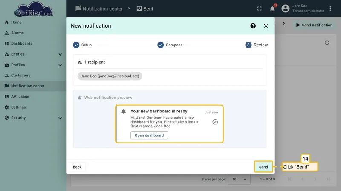This screenshot has height=191, width=341.
Task: Click John Doe user avatar
Action: [x=285, y=8]
